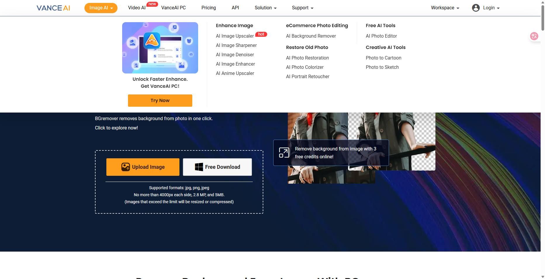545x279 pixels.
Task: Open the API page
Action: (x=235, y=8)
